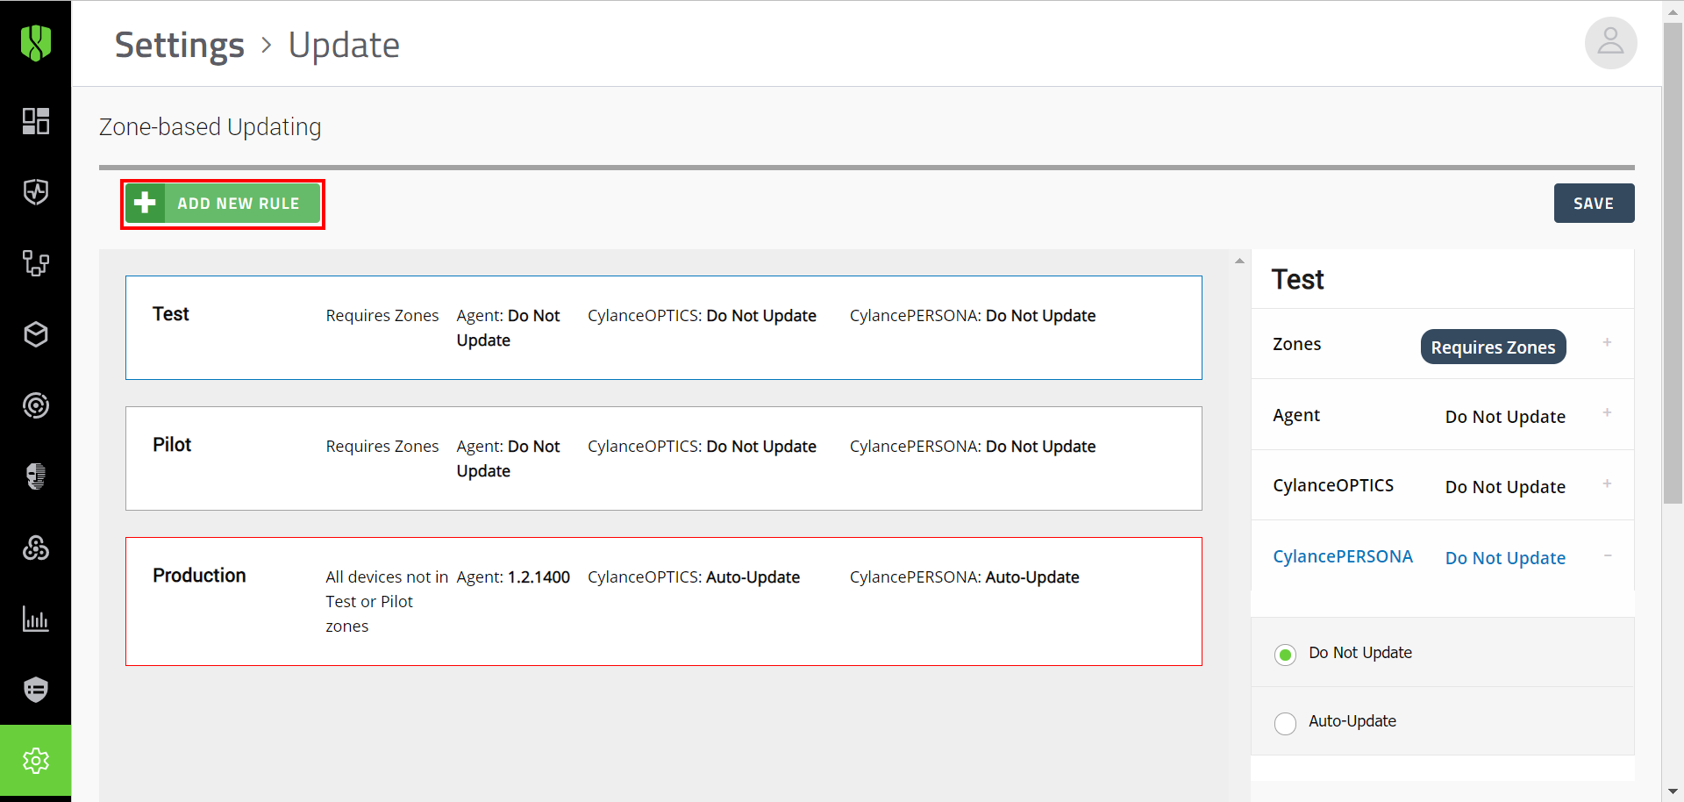1684x802 pixels.
Task: Click the Add New Rule button
Action: pos(223,204)
